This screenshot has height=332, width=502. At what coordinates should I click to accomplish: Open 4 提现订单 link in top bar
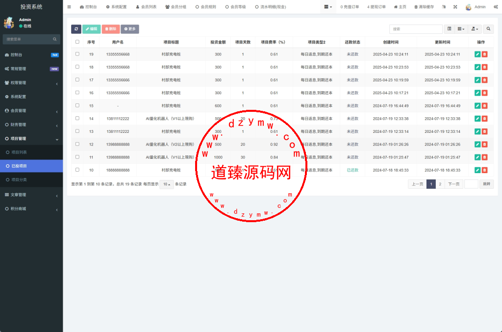click(x=376, y=7)
